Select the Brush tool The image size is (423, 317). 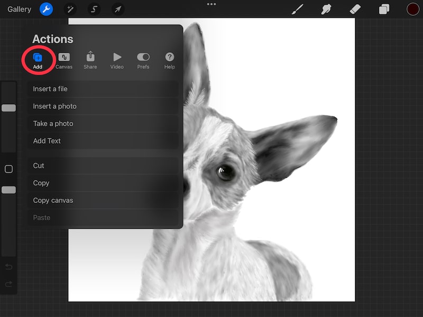[297, 9]
